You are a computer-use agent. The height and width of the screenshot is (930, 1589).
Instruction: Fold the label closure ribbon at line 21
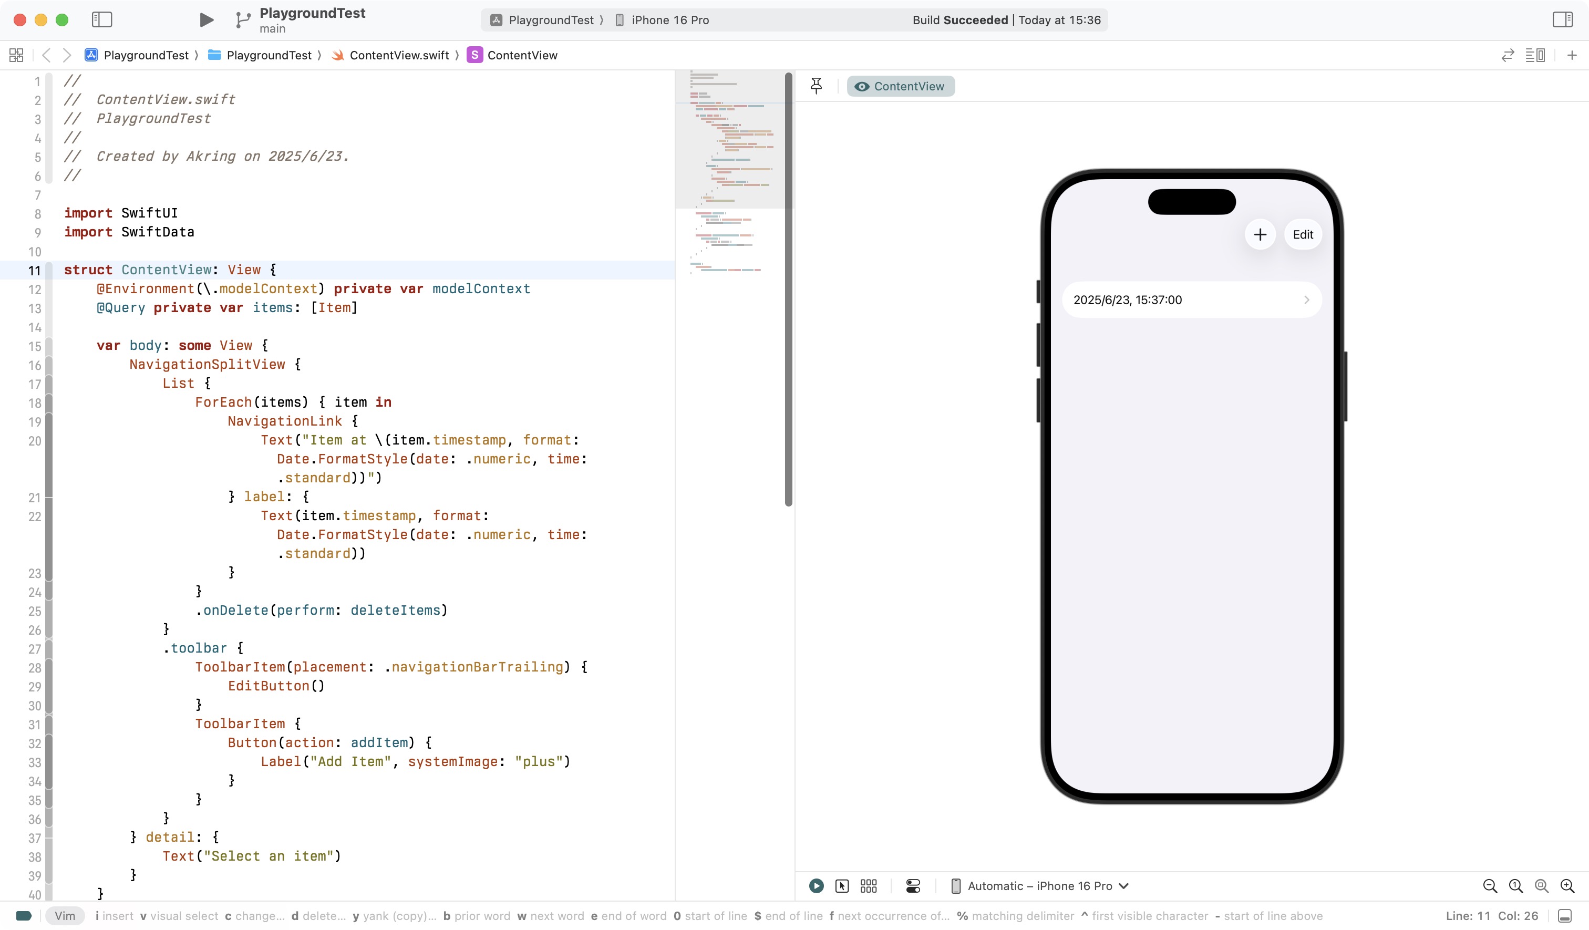[x=48, y=498]
